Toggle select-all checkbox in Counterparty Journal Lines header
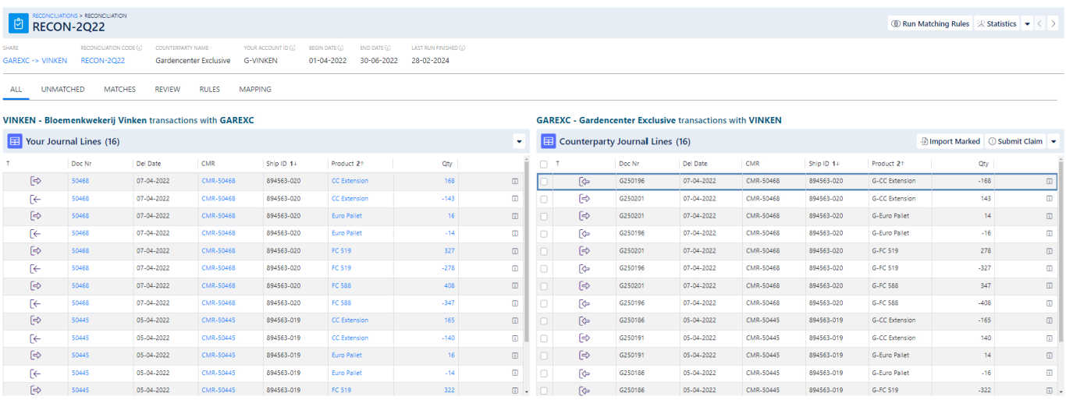 544,164
